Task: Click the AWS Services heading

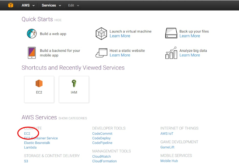Action: [x=39, y=117]
